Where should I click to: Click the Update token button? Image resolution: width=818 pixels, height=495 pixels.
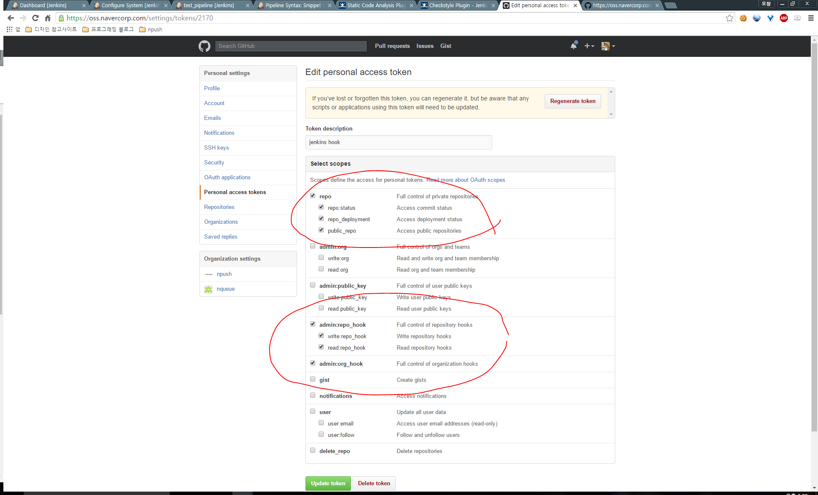click(x=328, y=483)
